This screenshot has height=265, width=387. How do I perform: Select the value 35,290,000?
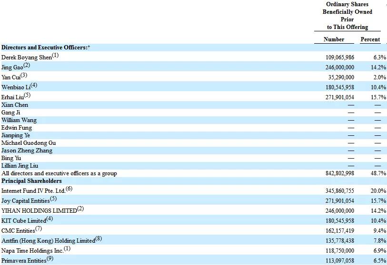[x=341, y=77]
